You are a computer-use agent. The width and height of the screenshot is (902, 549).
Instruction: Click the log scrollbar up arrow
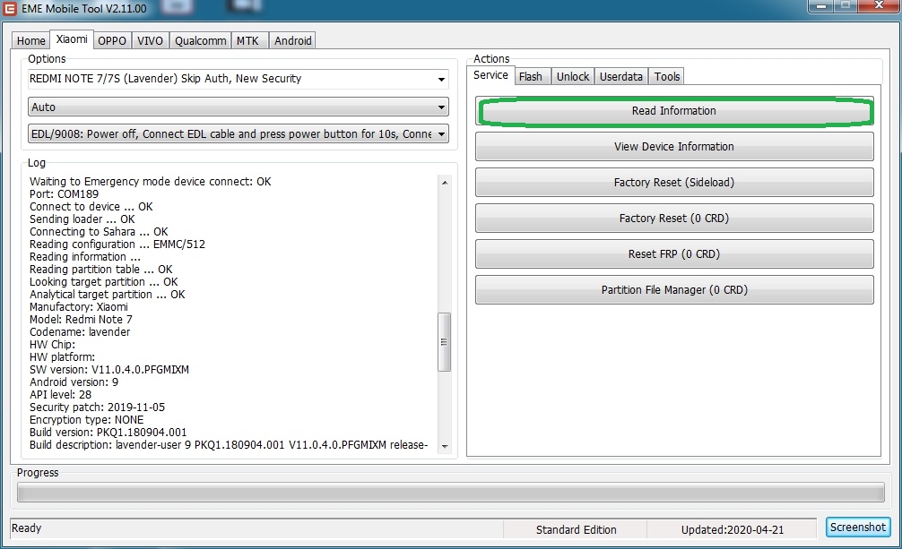coord(445,182)
